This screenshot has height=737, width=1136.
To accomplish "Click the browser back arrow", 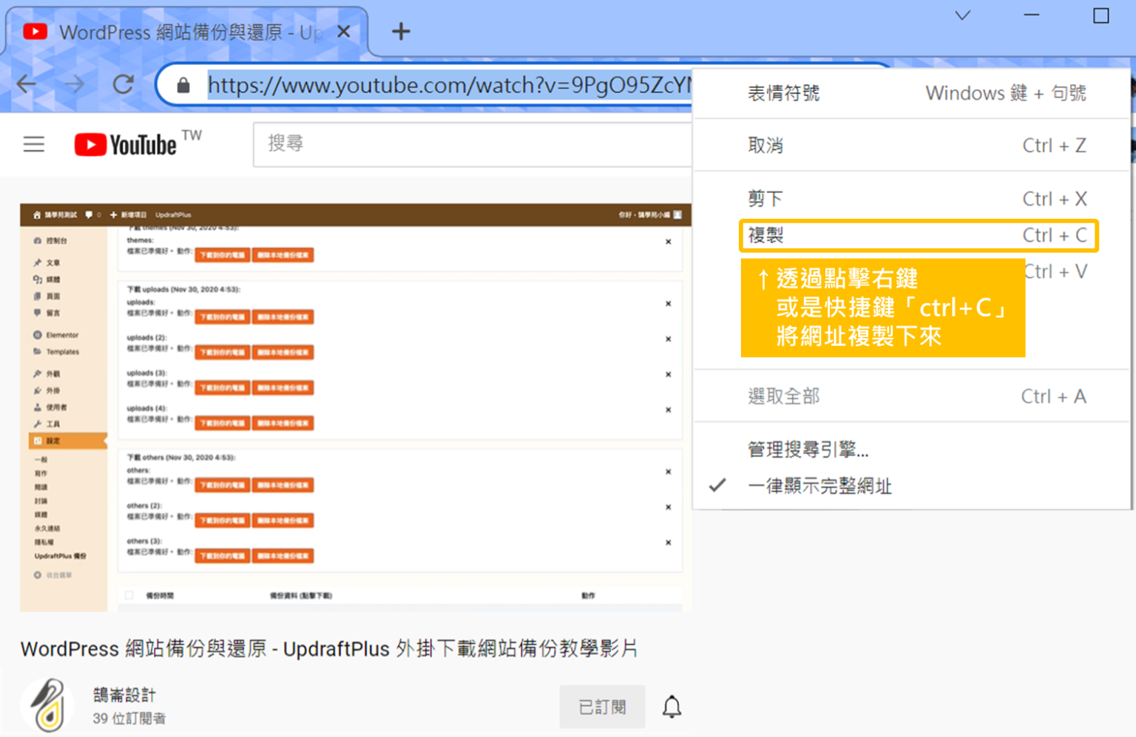I will [x=26, y=84].
